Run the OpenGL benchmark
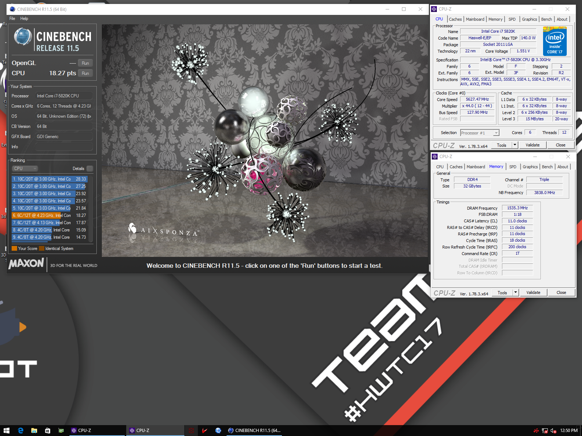This screenshot has height=436, width=582. click(85, 63)
